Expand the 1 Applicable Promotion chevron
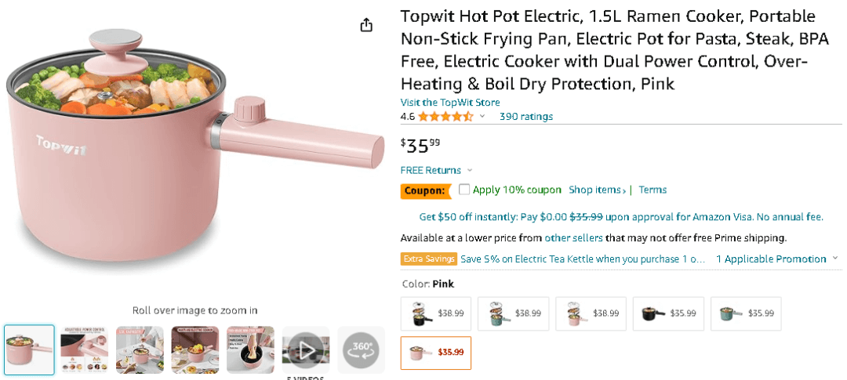 835,259
